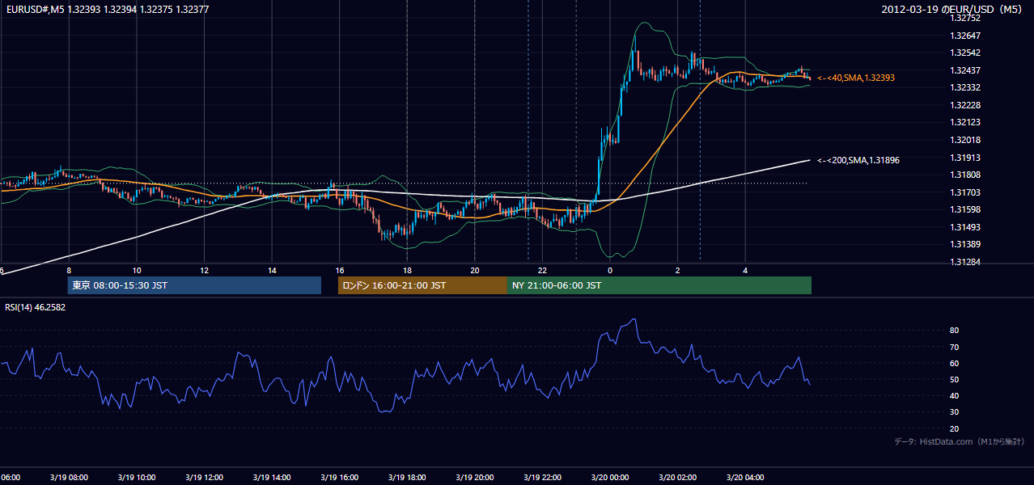The width and height of the screenshot is (1034, 485).
Task: Click the 3/19 16:00 time axis label
Action: tap(339, 477)
